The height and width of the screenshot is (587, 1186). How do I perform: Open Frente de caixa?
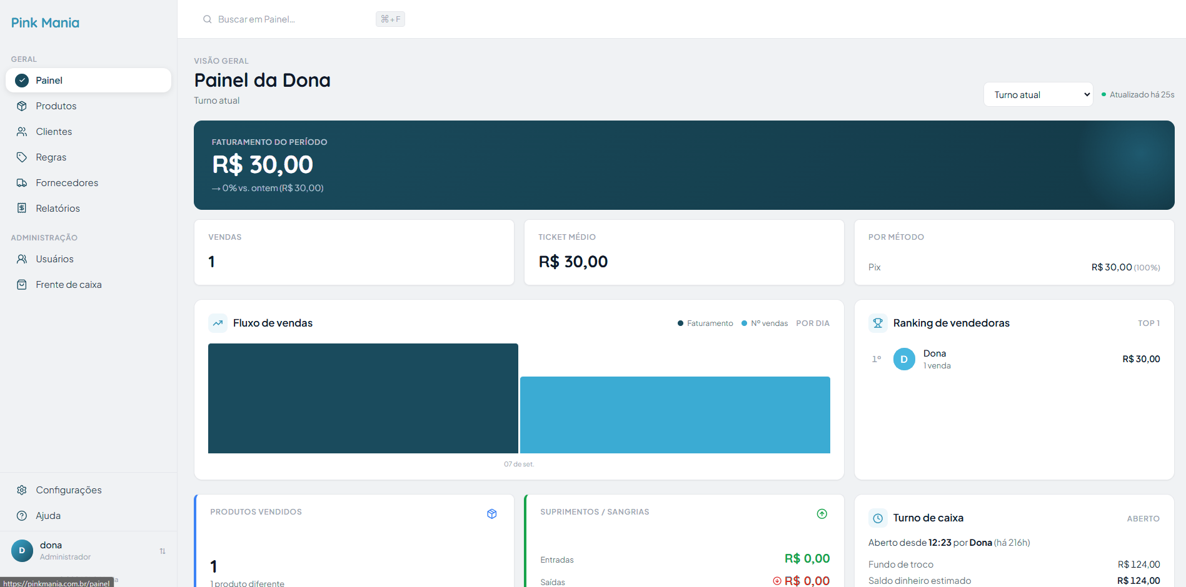coord(88,285)
